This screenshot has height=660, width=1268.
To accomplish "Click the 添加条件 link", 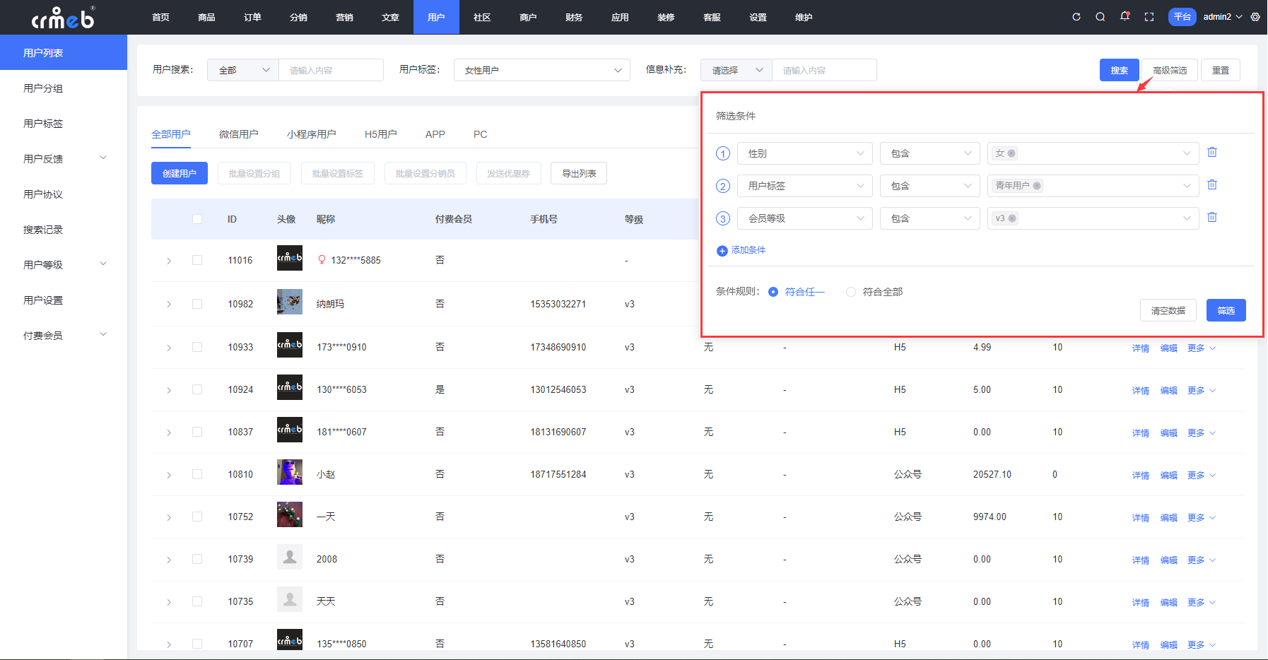I will [748, 250].
